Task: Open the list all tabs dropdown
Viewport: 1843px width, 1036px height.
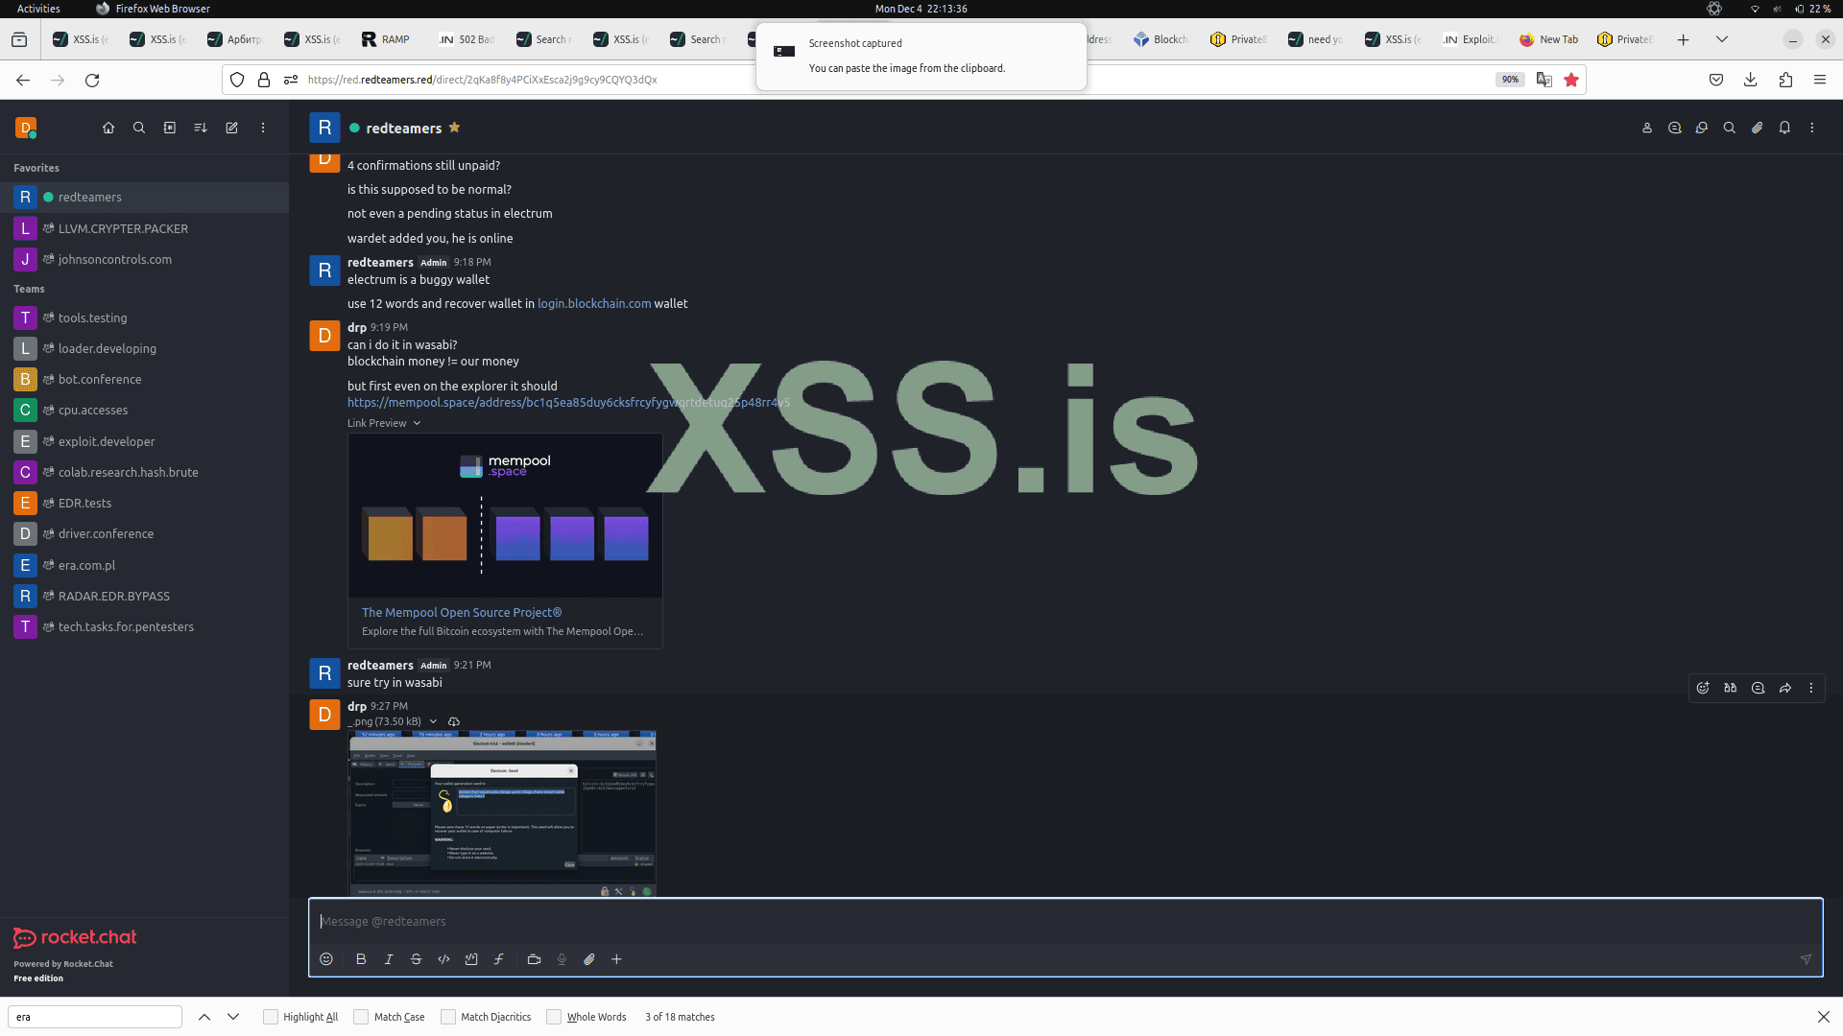Action: click(x=1722, y=39)
